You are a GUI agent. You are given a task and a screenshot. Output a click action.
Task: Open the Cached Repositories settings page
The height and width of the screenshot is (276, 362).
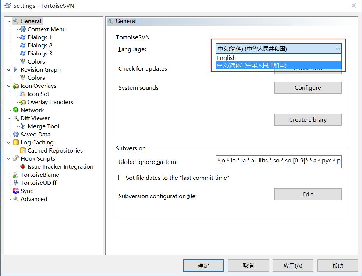(55, 151)
